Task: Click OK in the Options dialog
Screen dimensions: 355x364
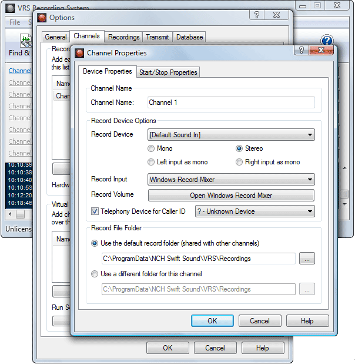Action: pos(168,348)
